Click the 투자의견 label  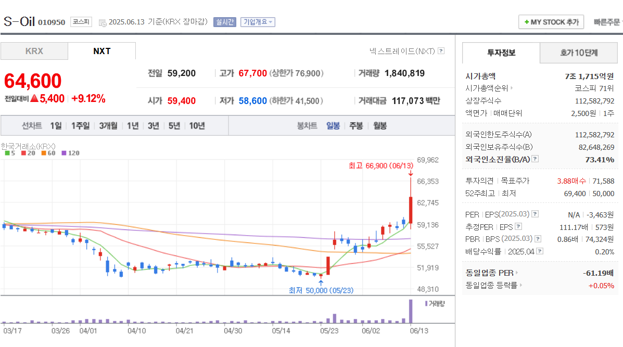(x=479, y=181)
